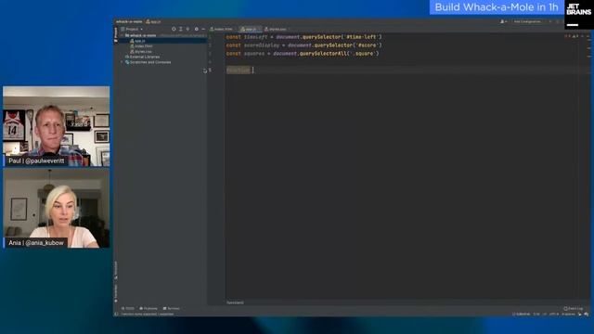Viewport: 594px width, 334px height.
Task: Click the Build Whack-a-Mole in 1h title banner
Action: tap(497, 7)
